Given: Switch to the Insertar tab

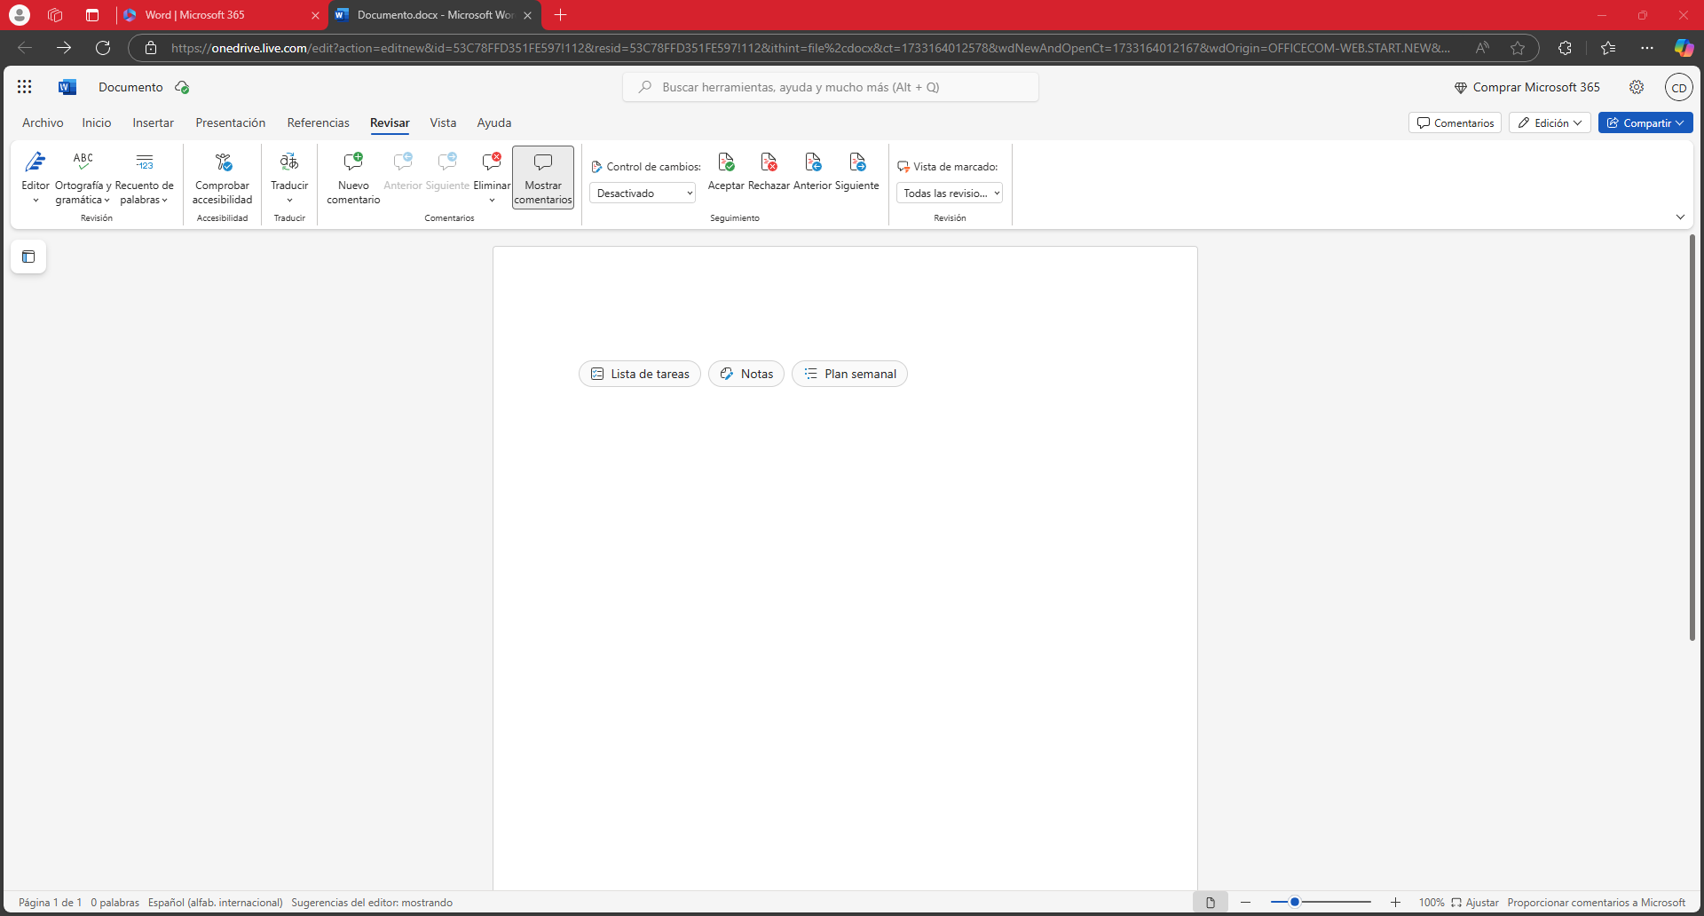Looking at the screenshot, I should [x=153, y=123].
